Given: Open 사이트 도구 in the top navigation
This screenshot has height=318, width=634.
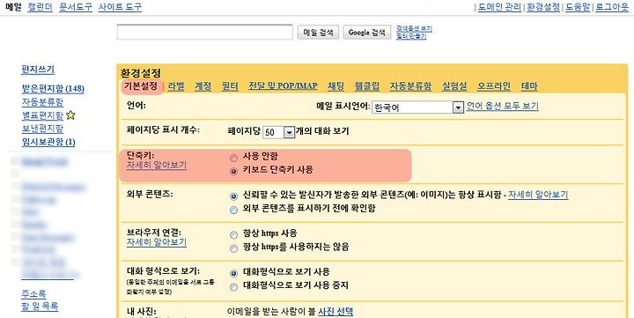Looking at the screenshot, I should pyautogui.click(x=120, y=7).
